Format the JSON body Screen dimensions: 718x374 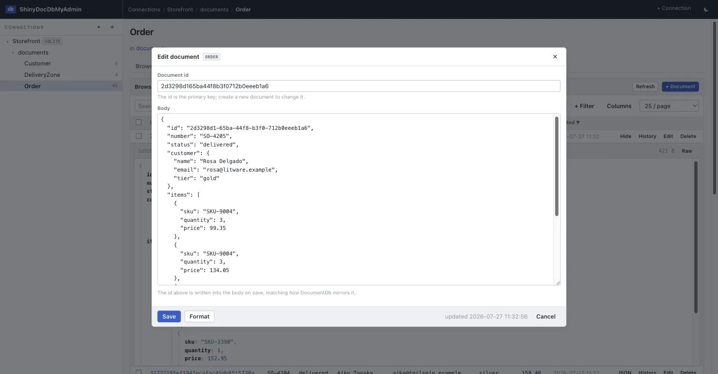[x=199, y=317]
